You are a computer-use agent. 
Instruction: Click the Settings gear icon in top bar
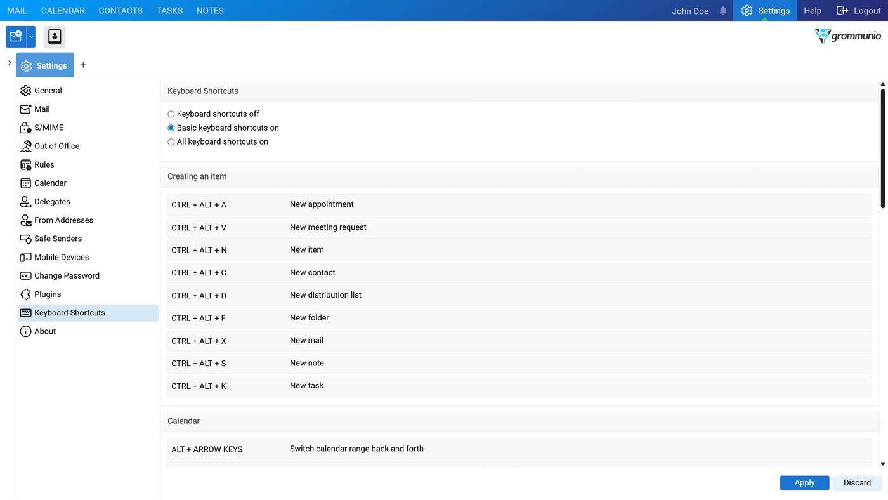(x=747, y=11)
